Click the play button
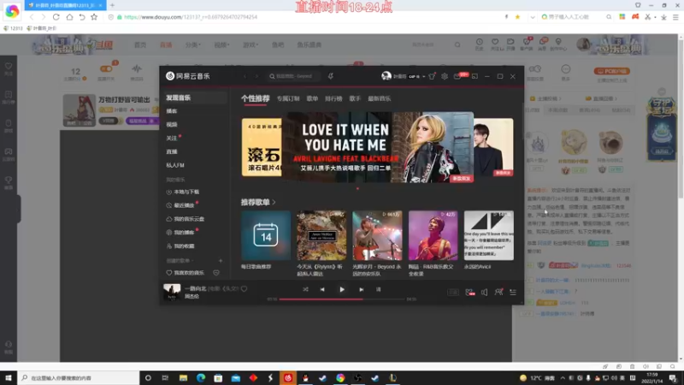This screenshot has width=684, height=385. [x=342, y=289]
